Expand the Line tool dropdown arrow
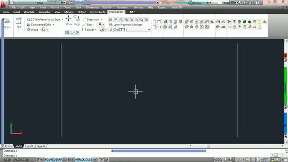The image size is (288, 162). (x=94, y=25)
